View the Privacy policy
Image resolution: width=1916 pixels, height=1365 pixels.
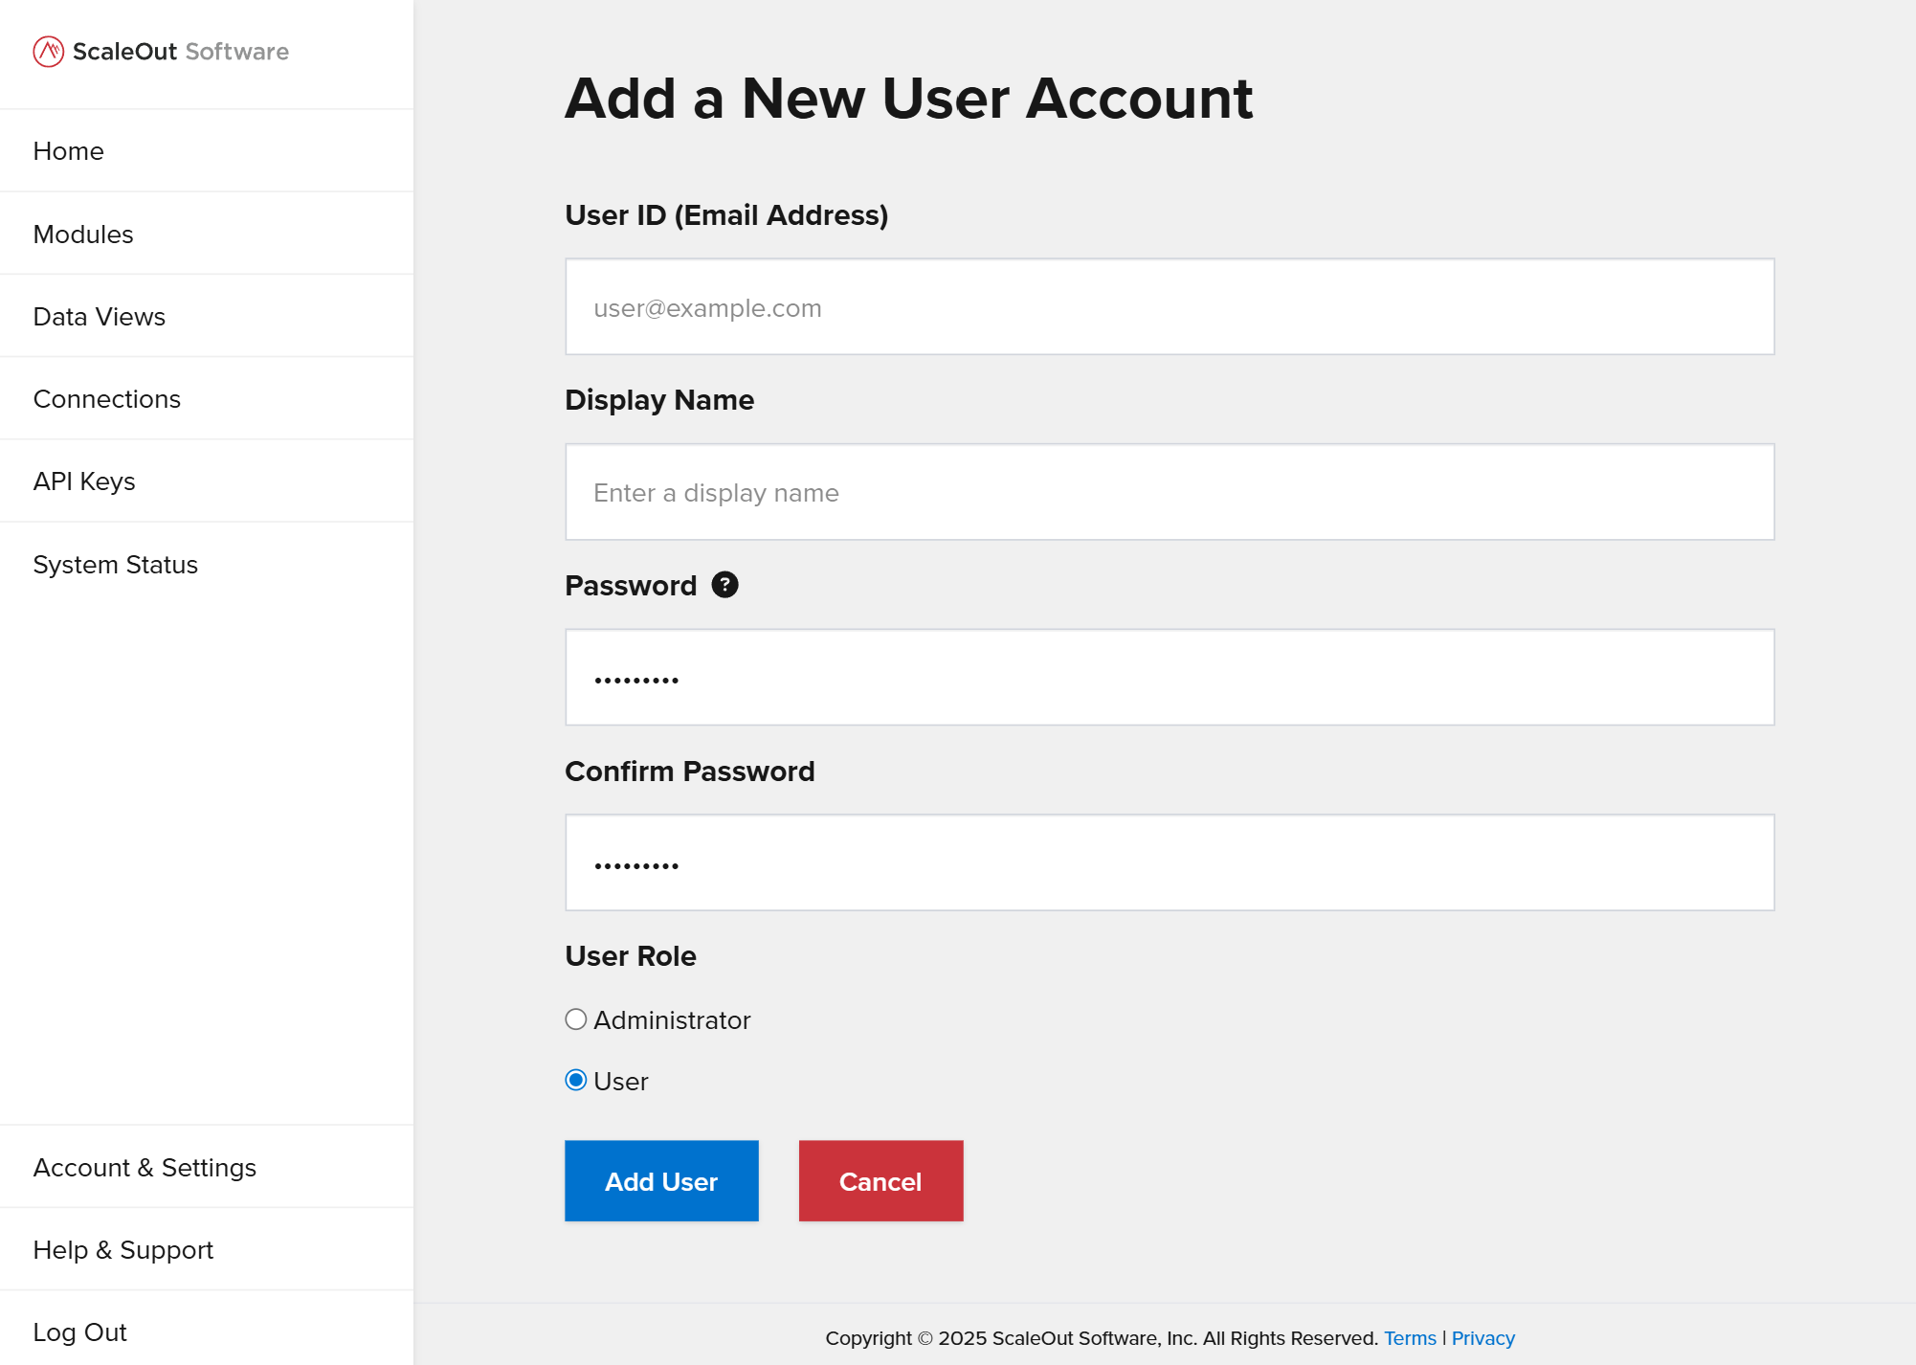click(x=1482, y=1337)
